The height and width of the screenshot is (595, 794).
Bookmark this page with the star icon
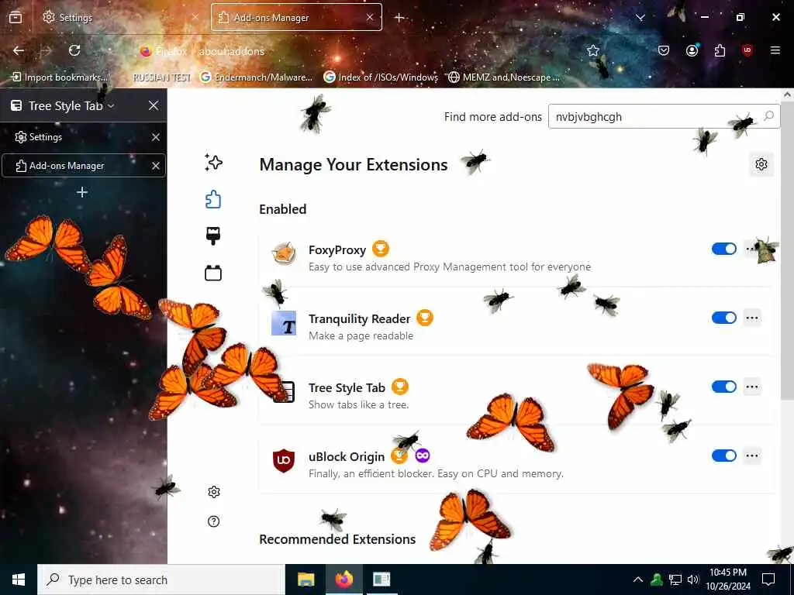click(x=593, y=50)
